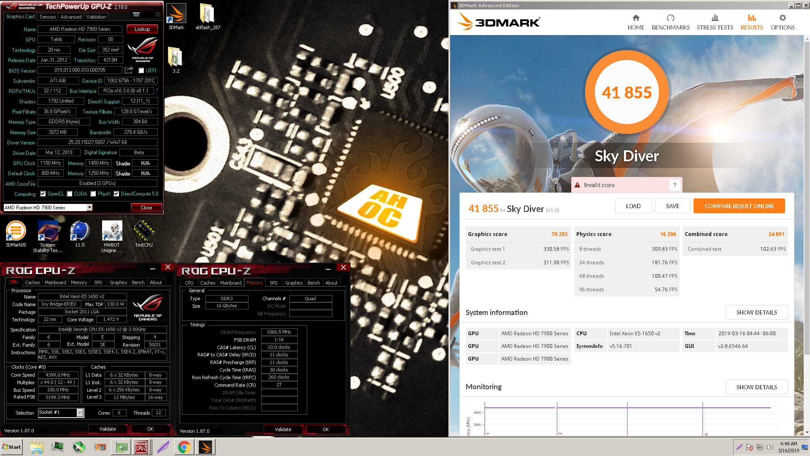Viewport: 810px width, 456px height.
Task: Click the taskbar clock showing 4:48 AM
Action: point(788,447)
